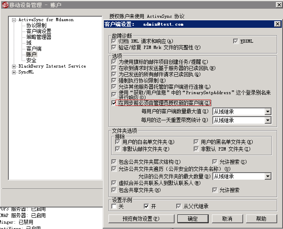The width and height of the screenshot is (283, 229).
Task: Select 客户端 tree item
Action: click(x=34, y=49)
